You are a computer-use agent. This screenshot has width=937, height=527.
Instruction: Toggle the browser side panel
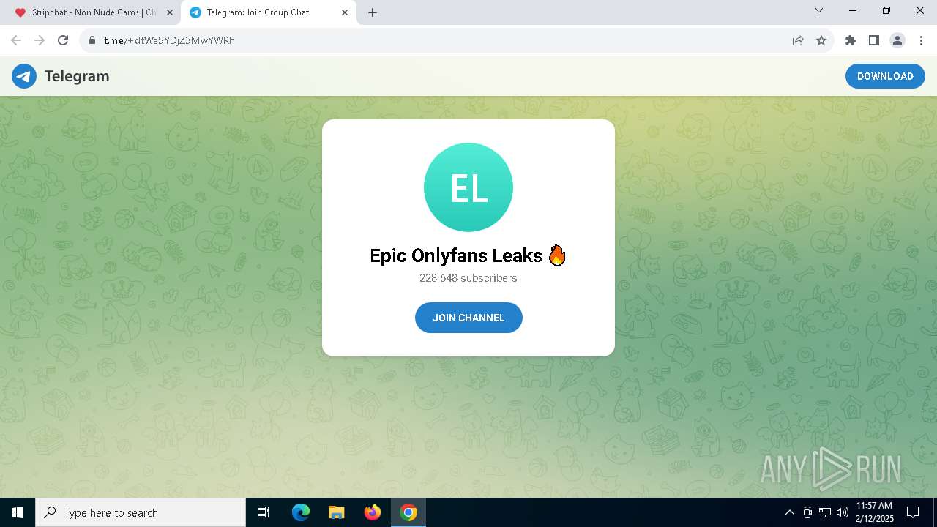tap(874, 40)
